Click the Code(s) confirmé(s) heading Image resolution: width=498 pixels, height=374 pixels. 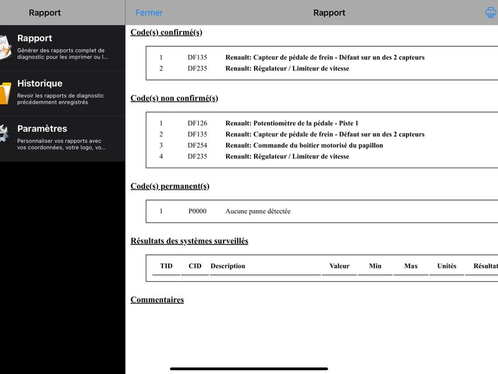166,32
